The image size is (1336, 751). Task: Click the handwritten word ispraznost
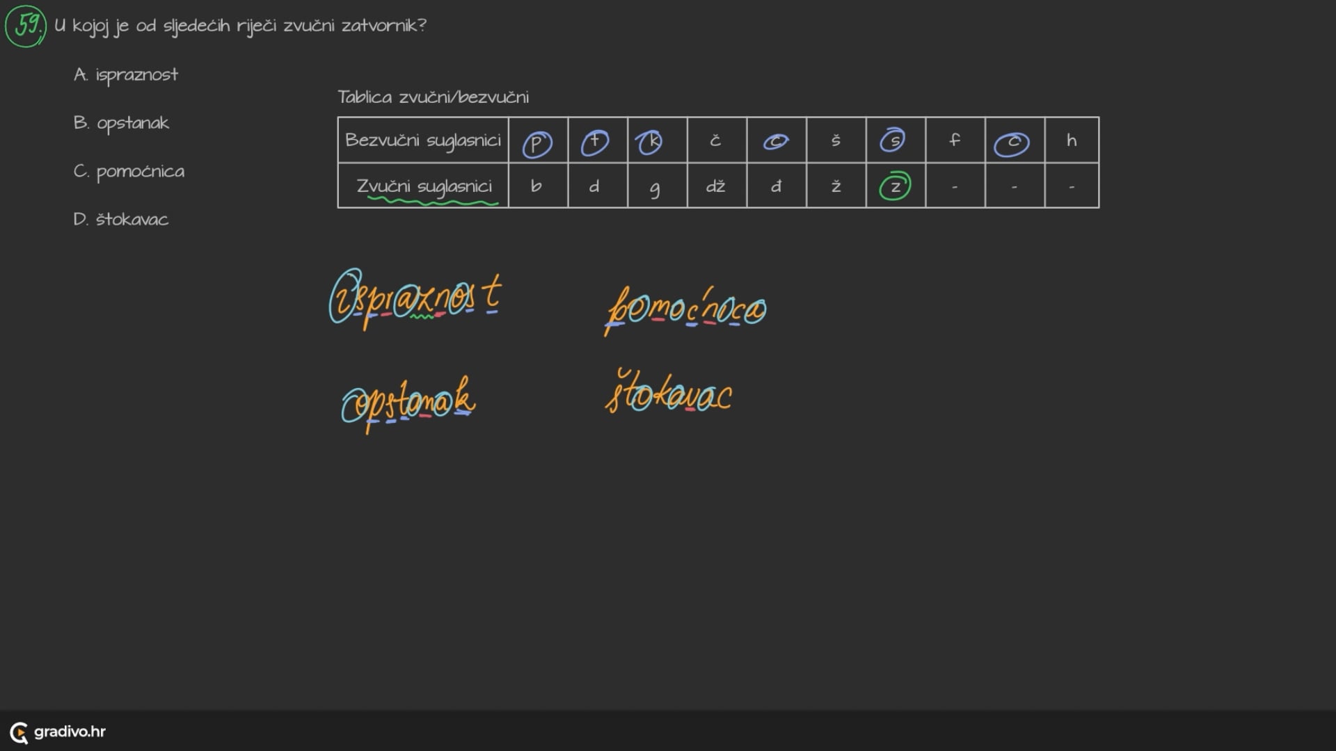pyautogui.click(x=415, y=299)
